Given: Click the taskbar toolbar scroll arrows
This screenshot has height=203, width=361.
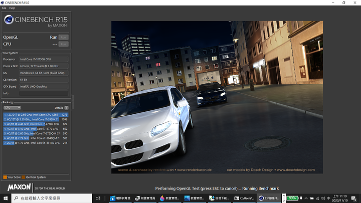Looking at the screenshot, I should pyautogui.click(x=284, y=198).
